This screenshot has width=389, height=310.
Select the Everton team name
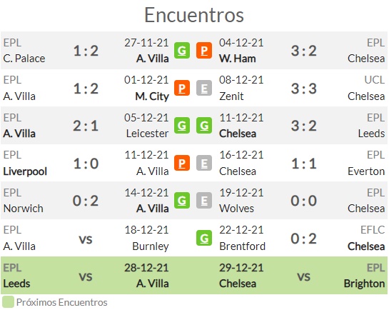(x=366, y=171)
